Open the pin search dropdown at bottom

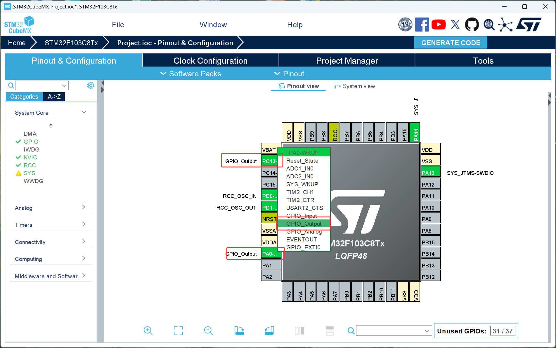pos(427,331)
